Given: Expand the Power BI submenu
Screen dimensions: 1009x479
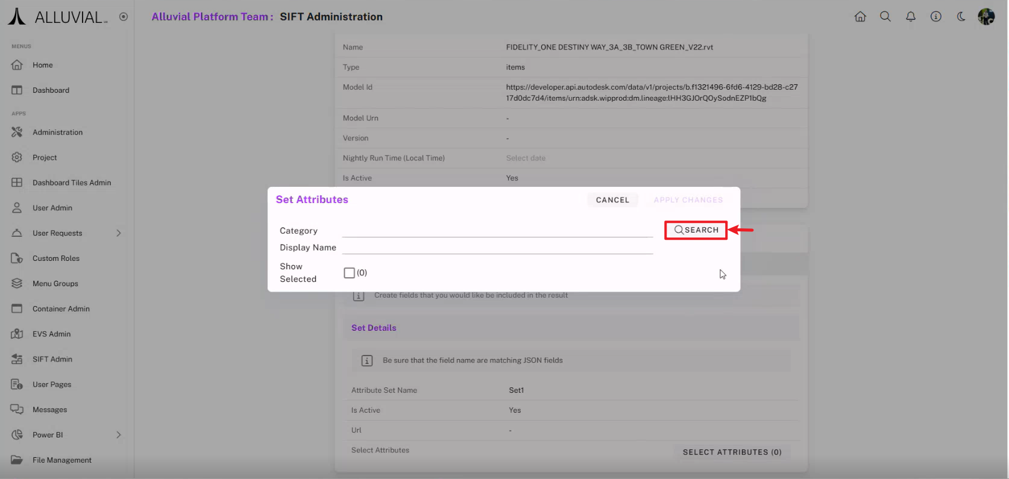Looking at the screenshot, I should 119,435.
